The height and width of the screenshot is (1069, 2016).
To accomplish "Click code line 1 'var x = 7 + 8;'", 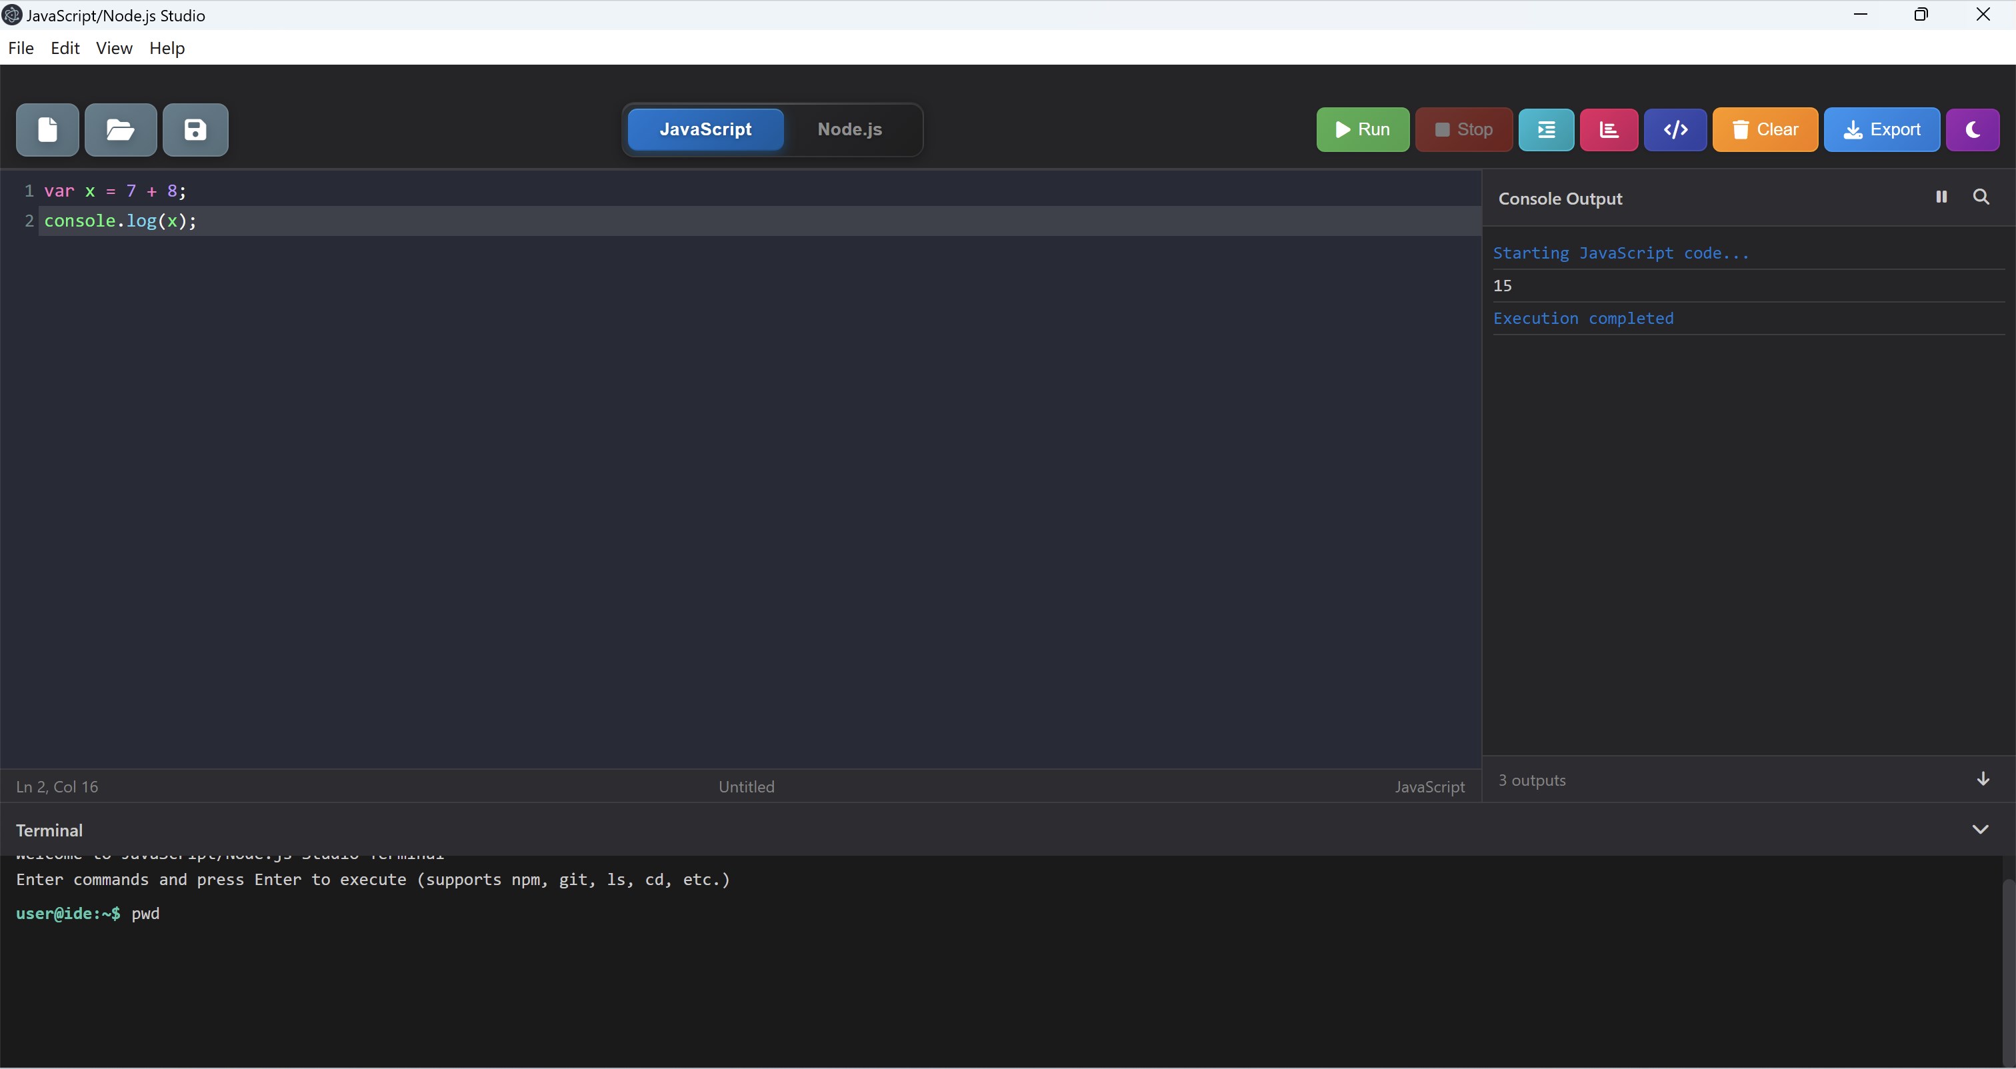I will pyautogui.click(x=115, y=191).
